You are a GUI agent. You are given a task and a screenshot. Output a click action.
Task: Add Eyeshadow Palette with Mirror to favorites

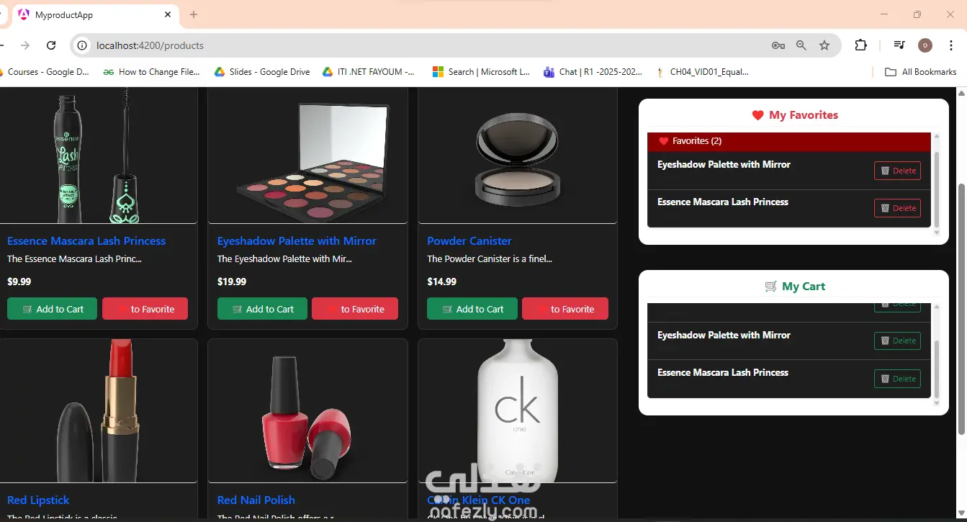pyautogui.click(x=355, y=309)
